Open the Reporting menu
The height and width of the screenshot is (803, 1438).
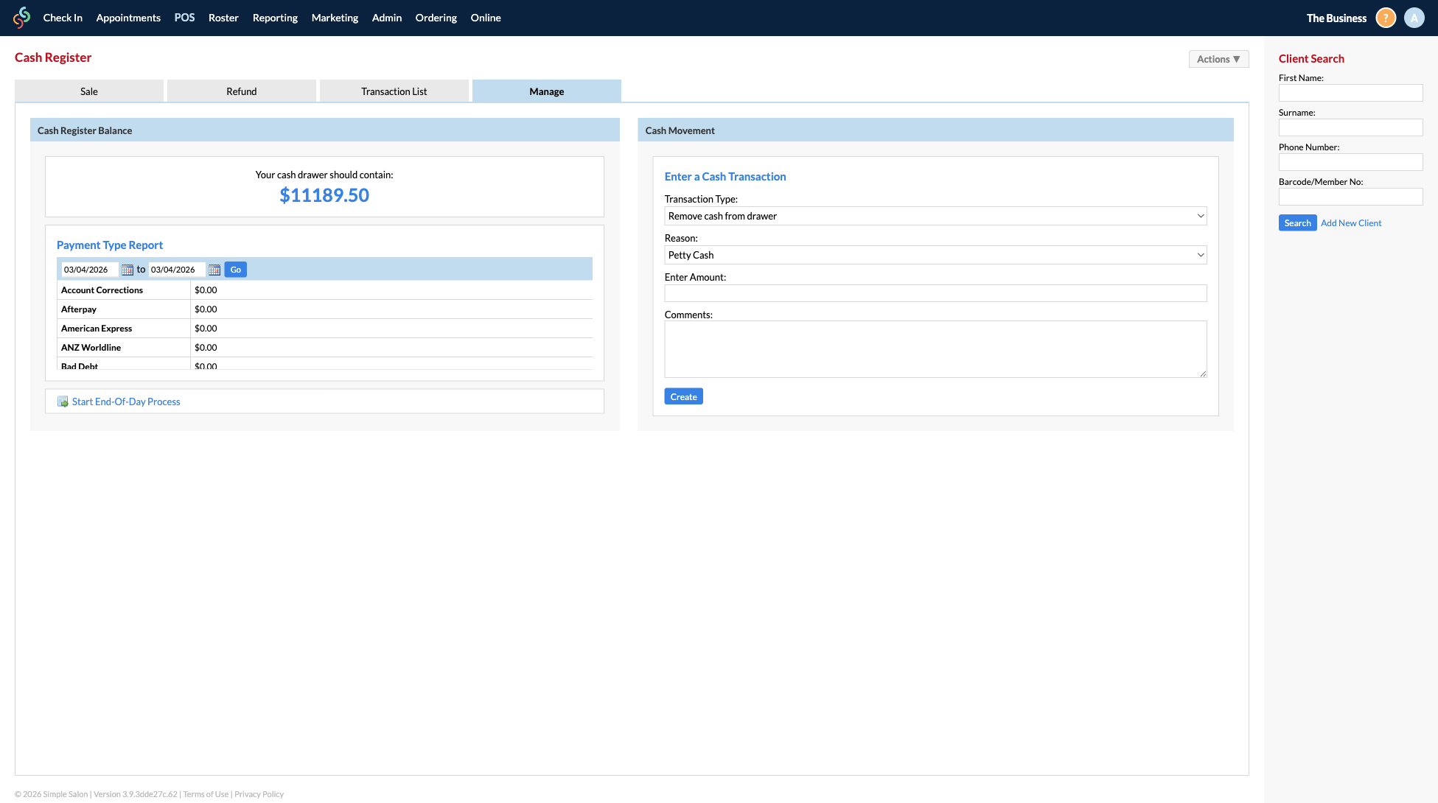point(274,17)
